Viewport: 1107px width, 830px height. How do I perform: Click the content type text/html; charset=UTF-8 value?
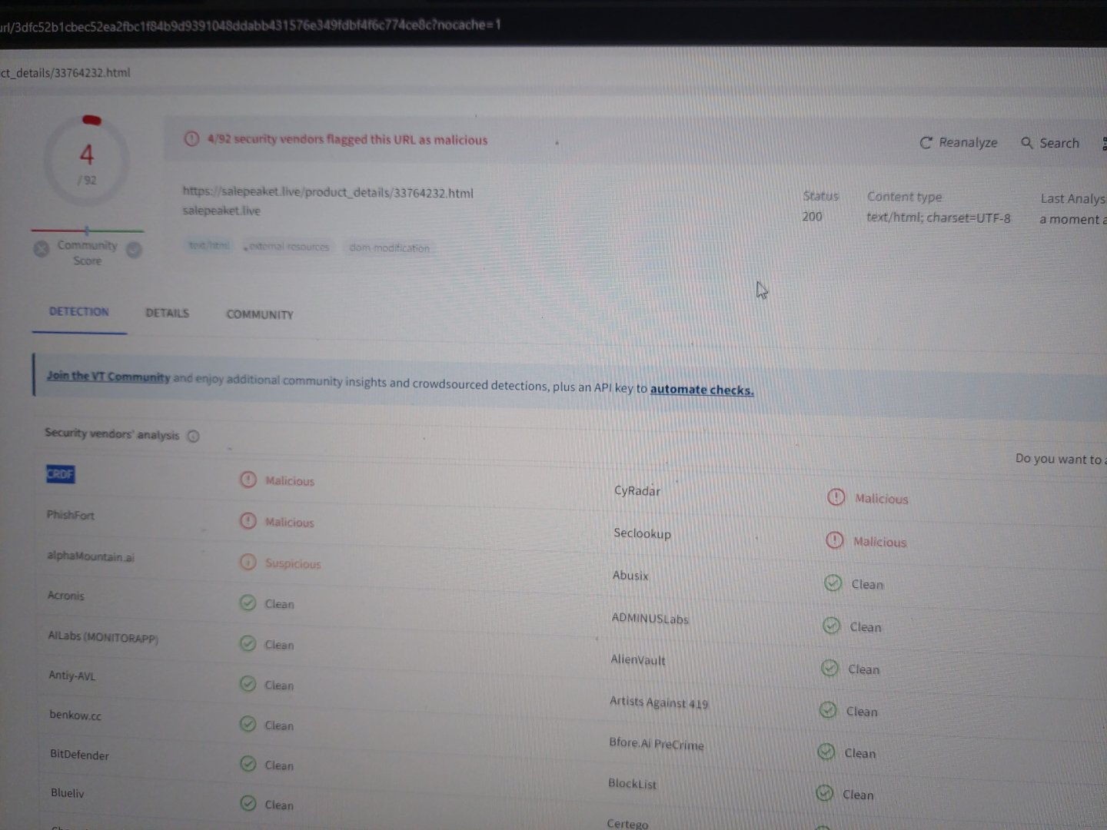939,217
